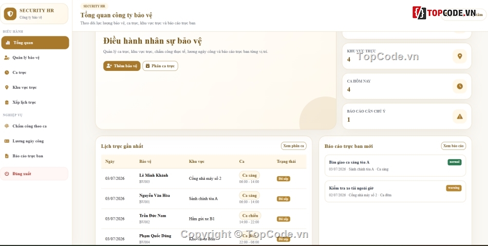Open Lương ngày công page
Viewport: 488px width, 246px height.
pyautogui.click(x=35, y=141)
